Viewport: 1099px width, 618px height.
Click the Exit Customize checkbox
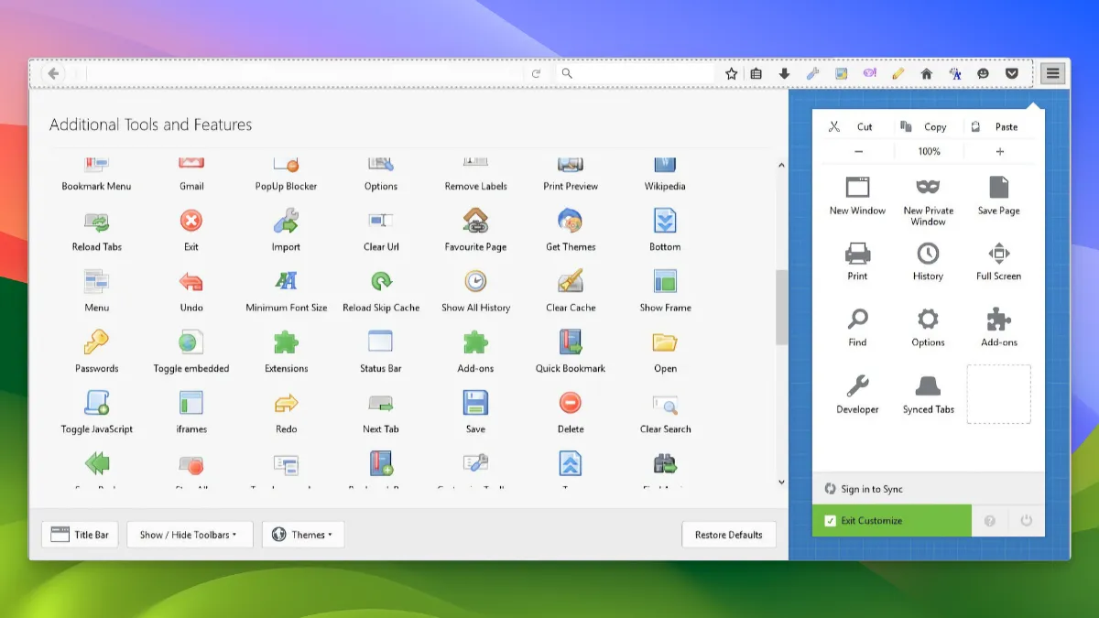pyautogui.click(x=831, y=521)
